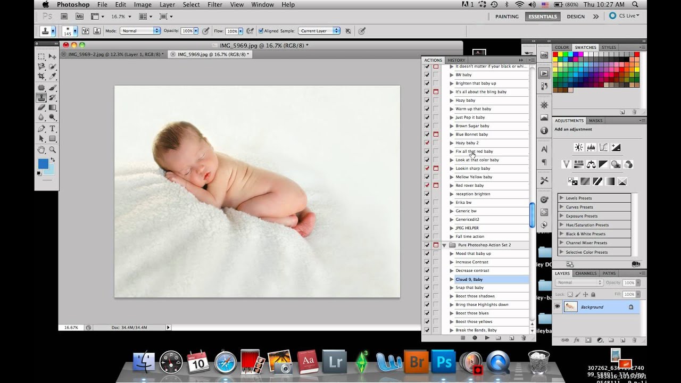681x383 pixels.
Task: Click the Background layer thumbnail
Action: pyautogui.click(x=570, y=307)
